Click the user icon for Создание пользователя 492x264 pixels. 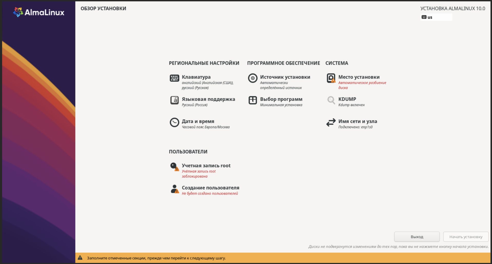coord(174,189)
